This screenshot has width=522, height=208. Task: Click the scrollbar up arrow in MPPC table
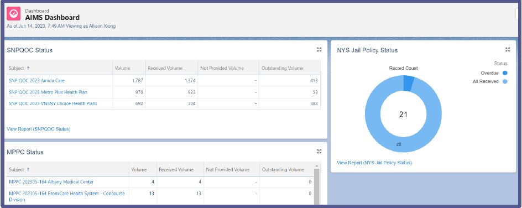(316, 166)
